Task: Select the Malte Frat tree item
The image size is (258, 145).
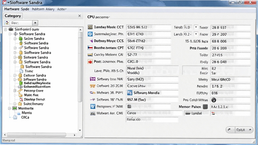Action: [x=31, y=95]
